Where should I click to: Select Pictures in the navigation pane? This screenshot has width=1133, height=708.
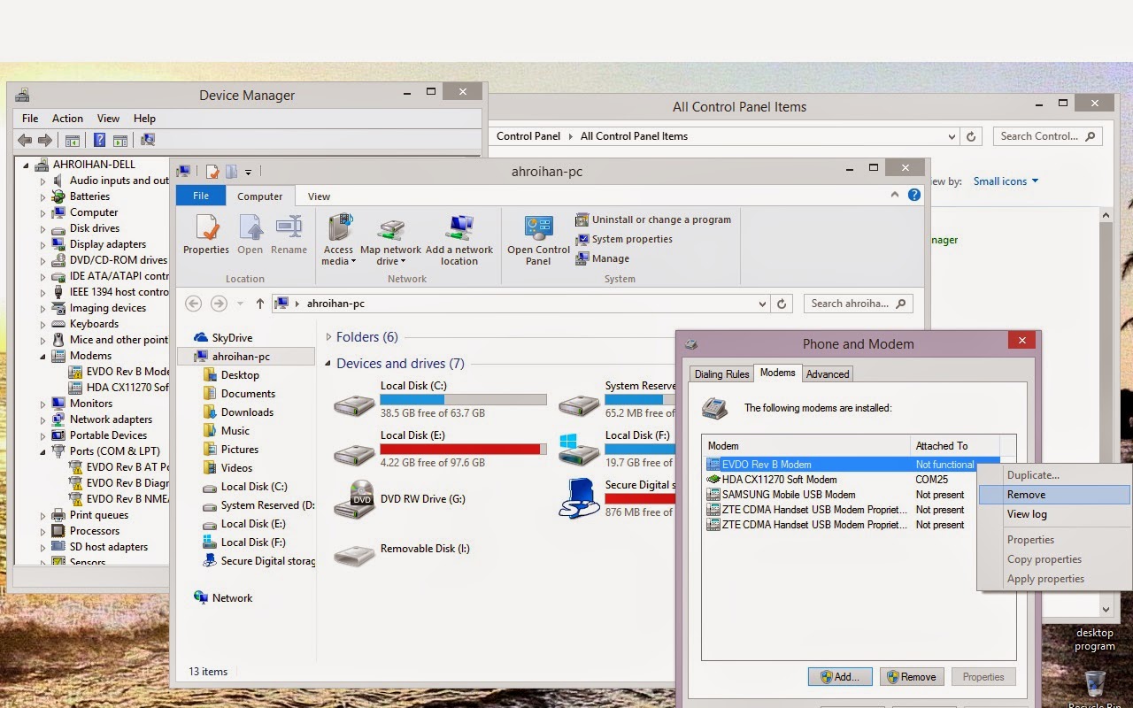[231, 449]
